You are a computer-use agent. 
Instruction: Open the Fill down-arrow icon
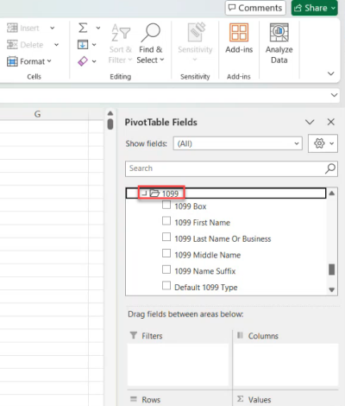click(83, 45)
